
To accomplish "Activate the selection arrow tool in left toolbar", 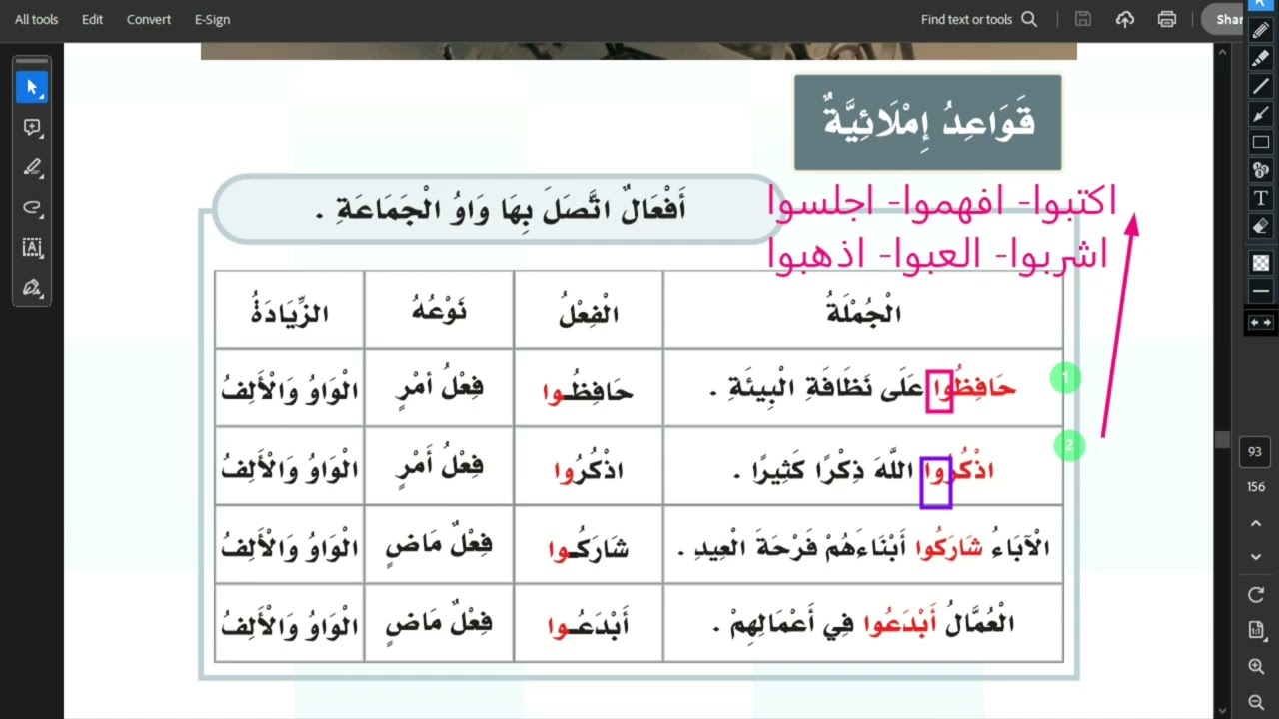I will [32, 87].
